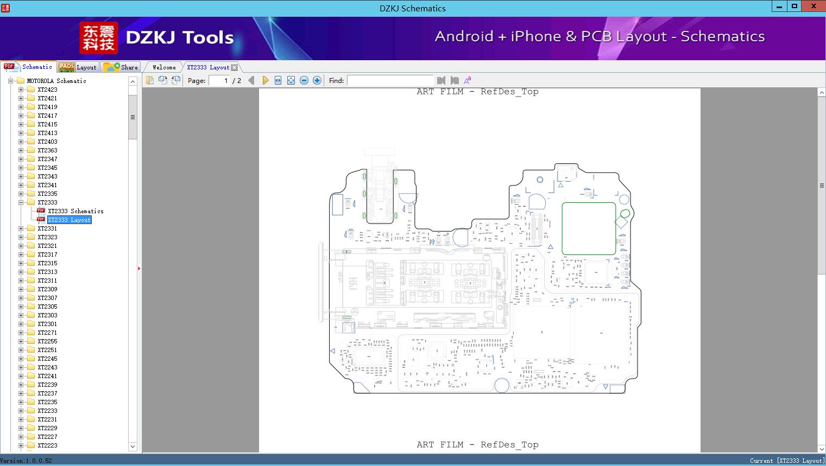Click the XT2417 folder icon
Image resolution: width=826 pixels, height=466 pixels.
coord(31,116)
